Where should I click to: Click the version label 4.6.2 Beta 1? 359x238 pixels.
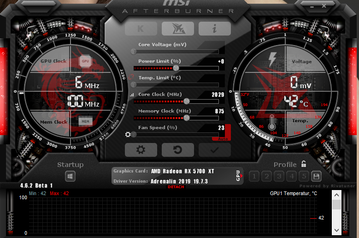[x=36, y=185]
